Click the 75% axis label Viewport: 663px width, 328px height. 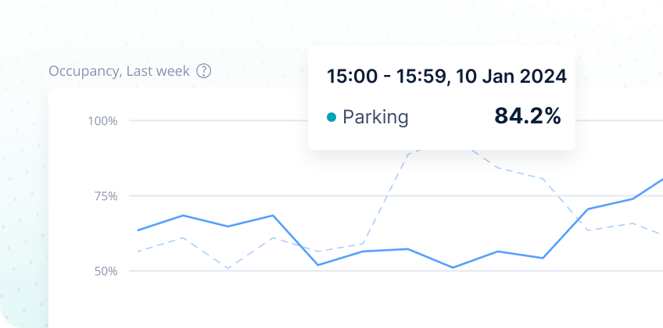coord(105,196)
